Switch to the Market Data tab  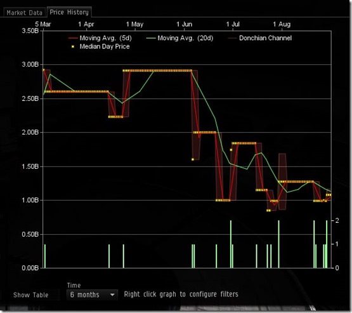point(24,13)
